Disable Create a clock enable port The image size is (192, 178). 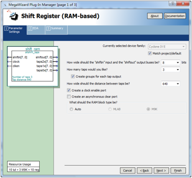point(69,90)
